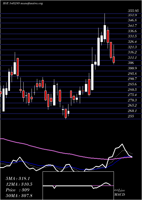Click the Live MACD label
Image resolution: width=142 pixels, height=200 pixels.
tap(120, 192)
